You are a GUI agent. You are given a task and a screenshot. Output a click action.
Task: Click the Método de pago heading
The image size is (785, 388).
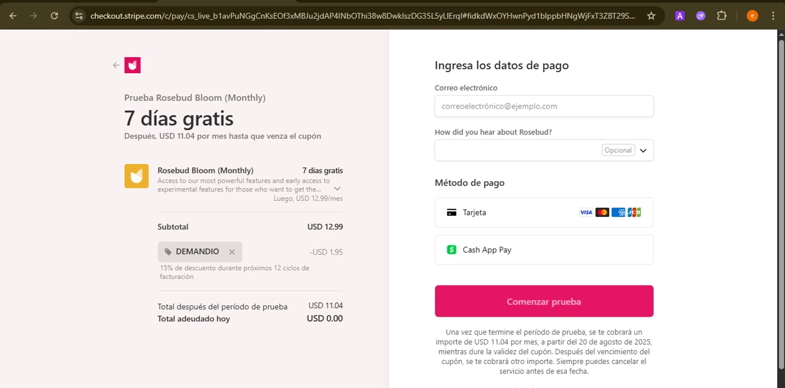click(469, 183)
